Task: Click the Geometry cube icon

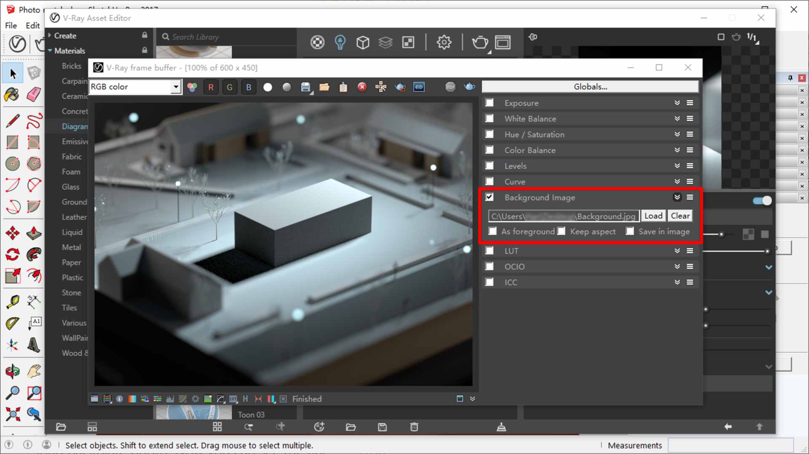Action: pos(363,42)
